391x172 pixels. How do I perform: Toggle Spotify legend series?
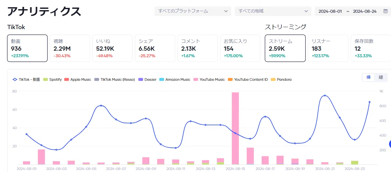pos(52,80)
